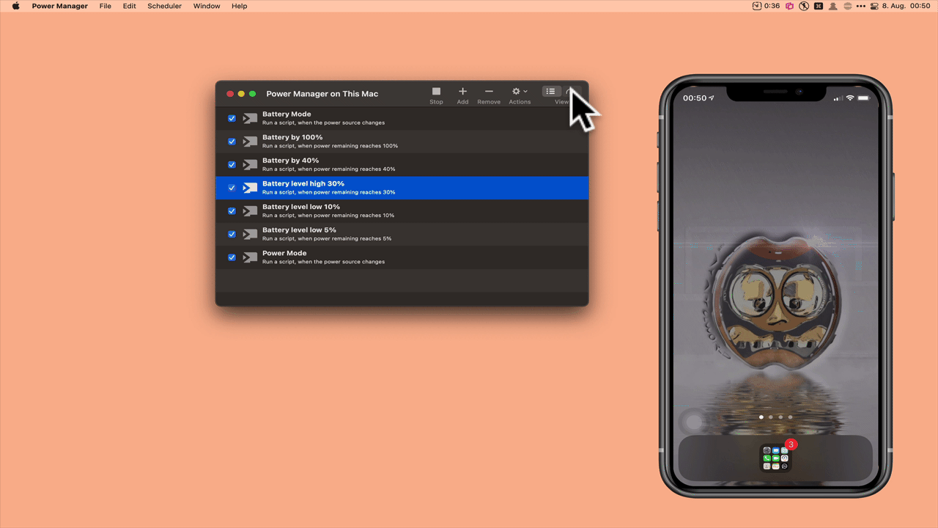The image size is (938, 528).
Task: Click Battery Mode's 'power source changes' description
Action: coord(323,122)
